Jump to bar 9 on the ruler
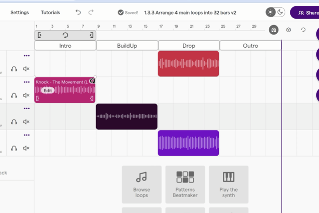This screenshot has height=213, width=319. pos(98,26)
